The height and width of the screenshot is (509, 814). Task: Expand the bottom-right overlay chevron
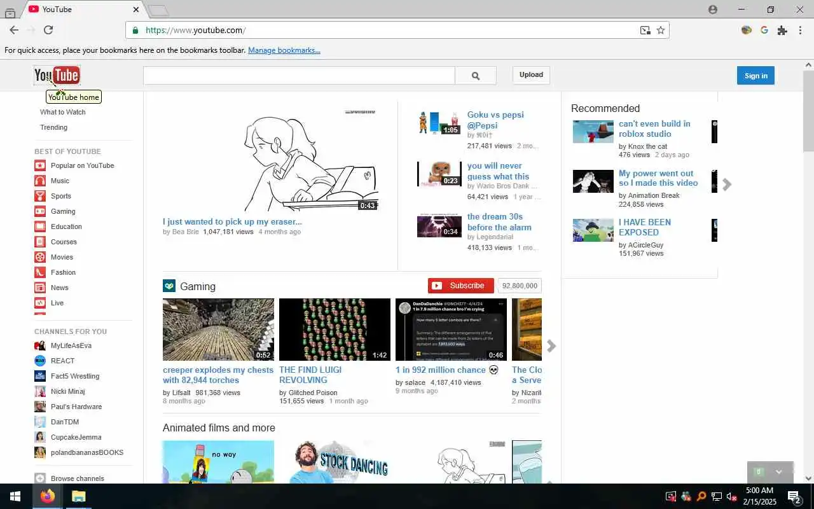click(779, 472)
